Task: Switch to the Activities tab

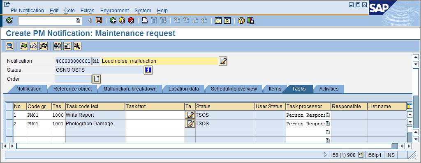Action: point(328,89)
